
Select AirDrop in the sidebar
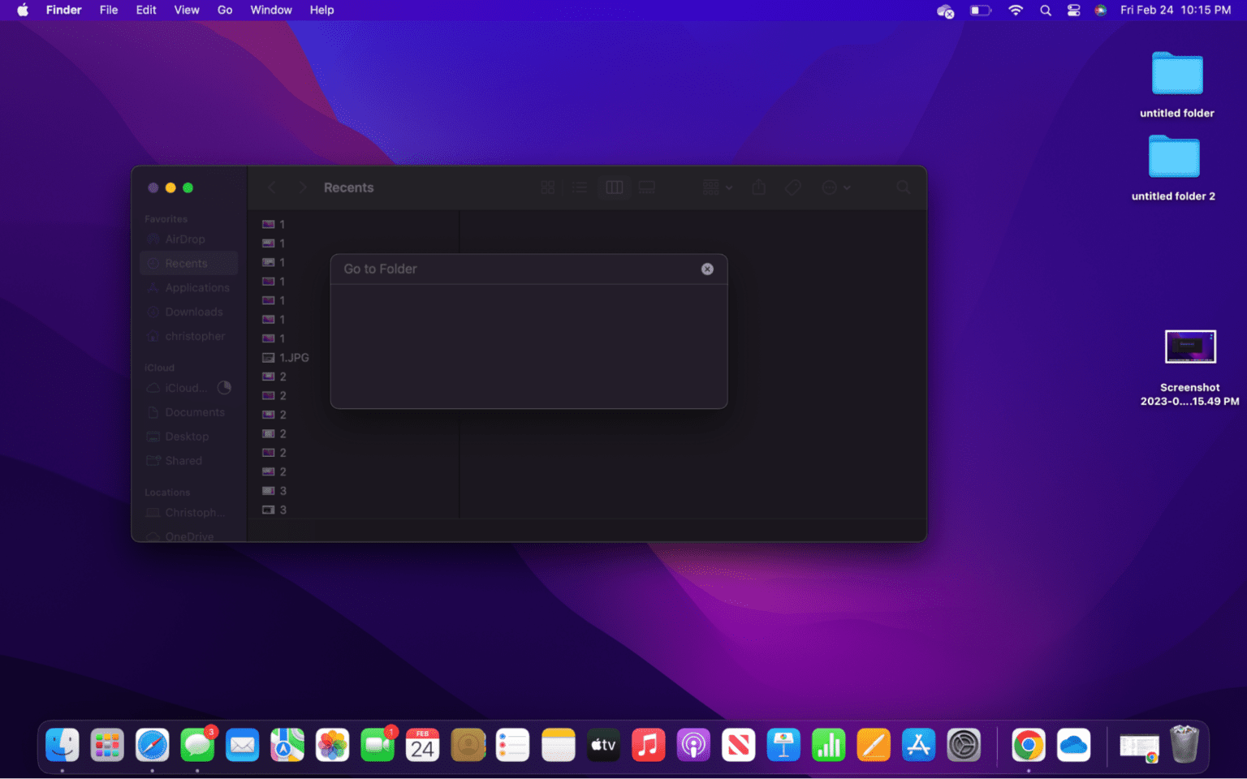(185, 239)
